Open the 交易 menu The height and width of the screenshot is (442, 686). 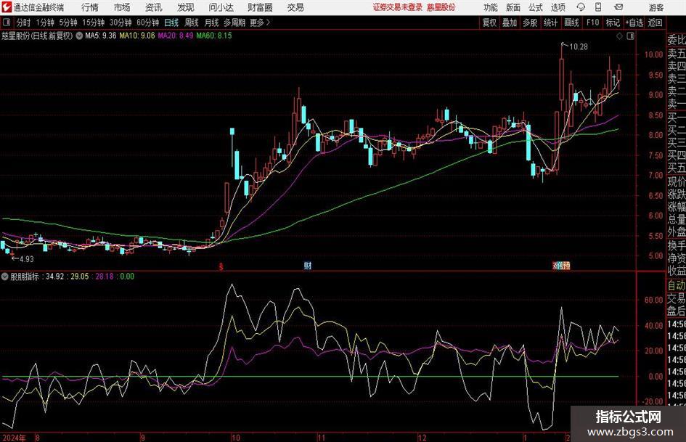(295, 7)
